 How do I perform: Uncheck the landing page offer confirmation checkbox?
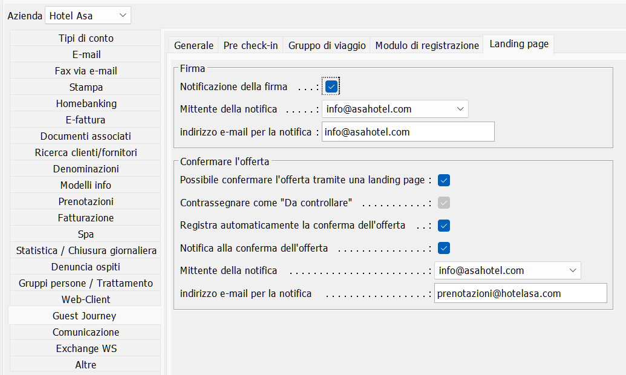[x=444, y=180]
